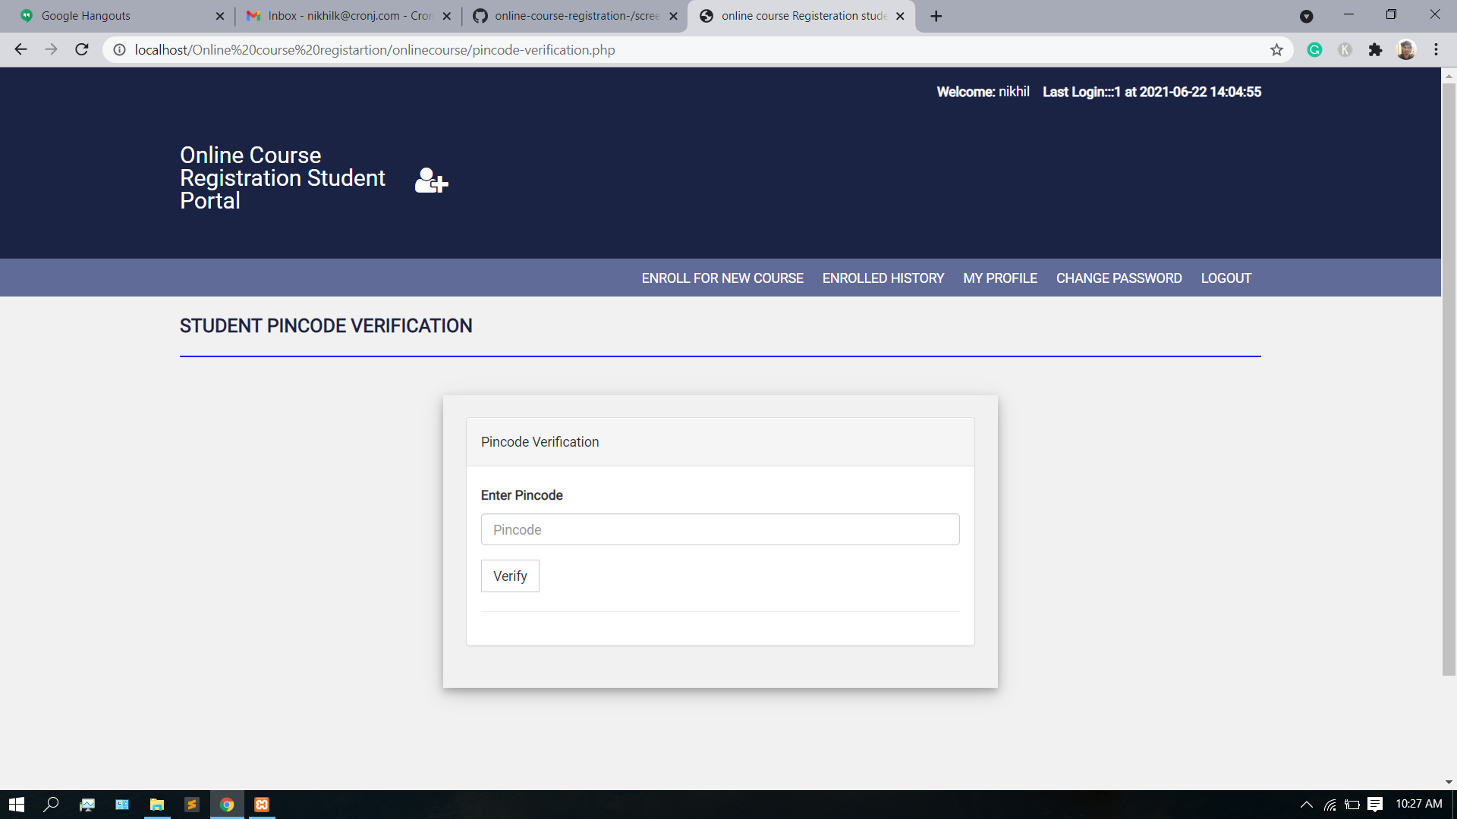
Task: Open the Grammarly extension icon
Action: 1314,50
